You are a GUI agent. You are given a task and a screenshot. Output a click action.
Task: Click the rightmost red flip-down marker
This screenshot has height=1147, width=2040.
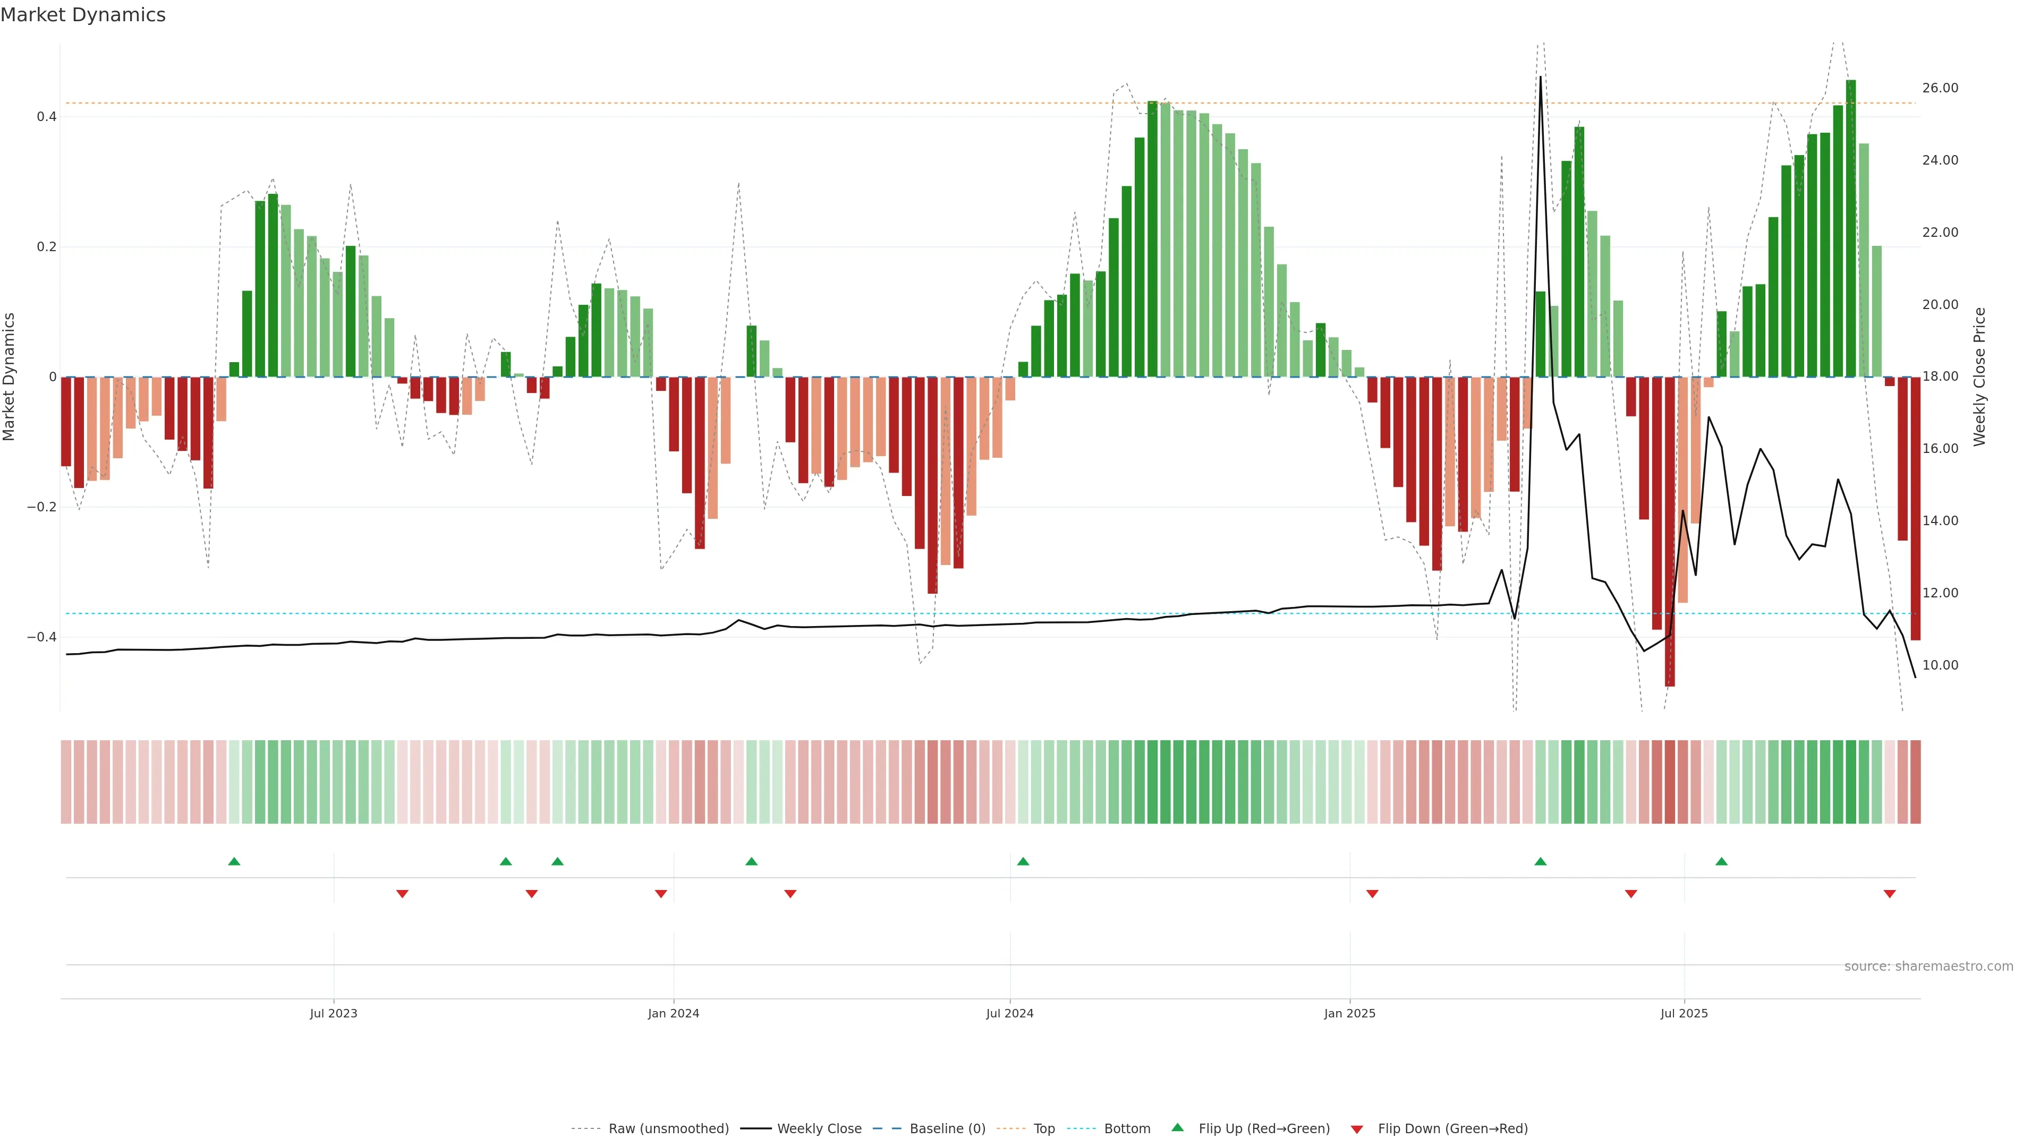point(1890,894)
